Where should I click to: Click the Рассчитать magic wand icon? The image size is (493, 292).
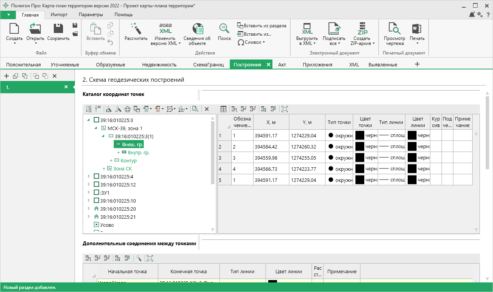[136, 28]
